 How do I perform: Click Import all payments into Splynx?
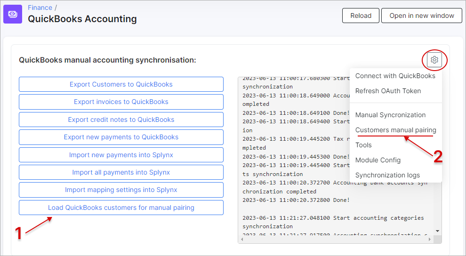coord(121,172)
